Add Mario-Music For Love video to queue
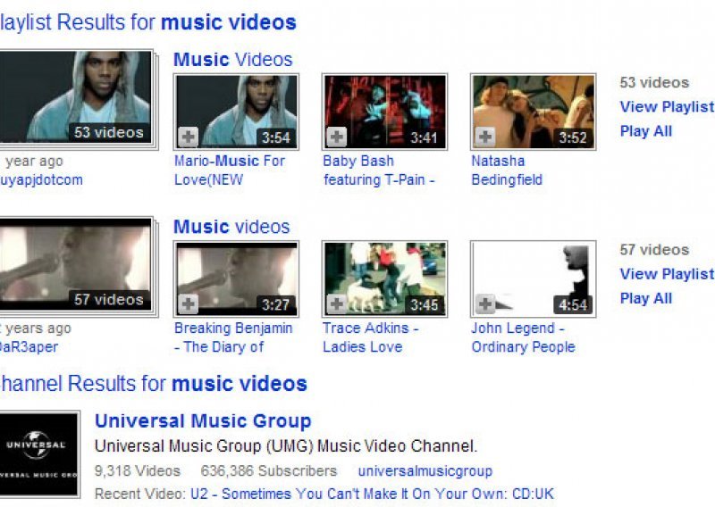715x507 pixels. 188,137
